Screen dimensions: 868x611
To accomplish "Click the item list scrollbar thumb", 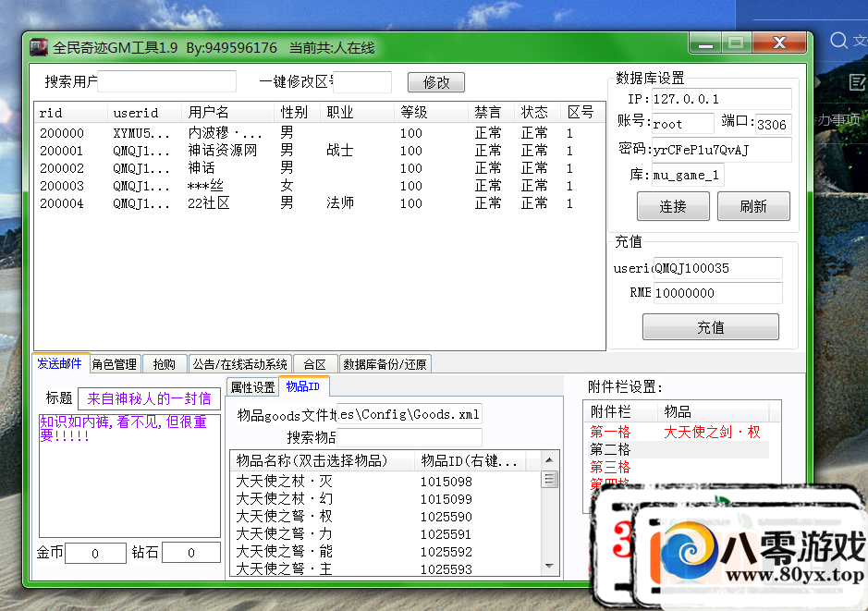I will (x=549, y=479).
